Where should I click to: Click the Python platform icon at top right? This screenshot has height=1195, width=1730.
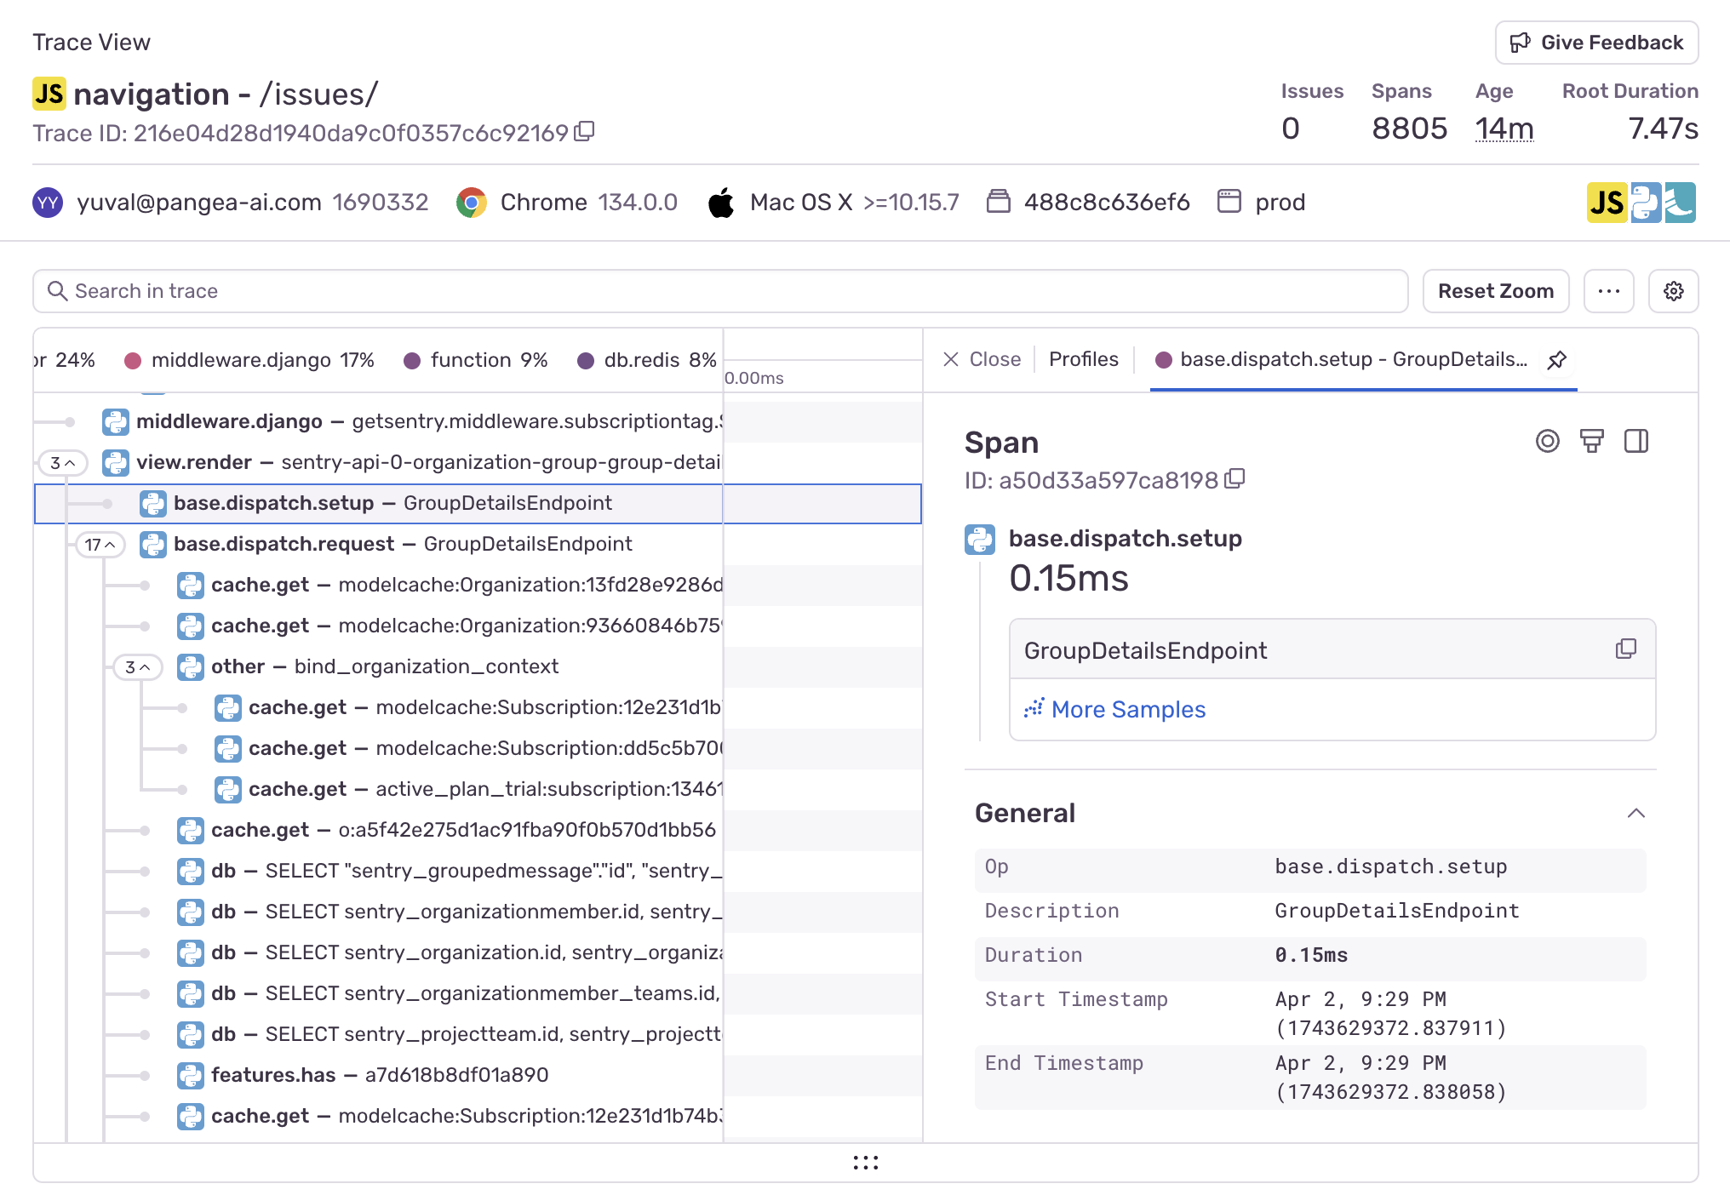[x=1645, y=203]
